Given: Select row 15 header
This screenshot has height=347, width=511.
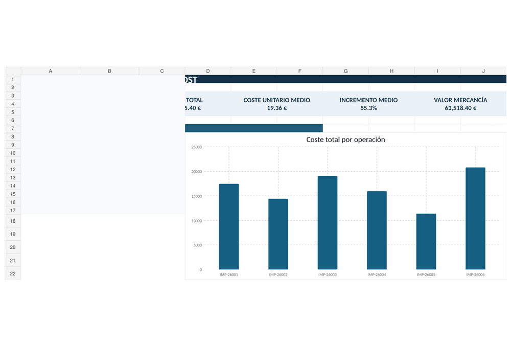Looking at the screenshot, I should 13,194.
